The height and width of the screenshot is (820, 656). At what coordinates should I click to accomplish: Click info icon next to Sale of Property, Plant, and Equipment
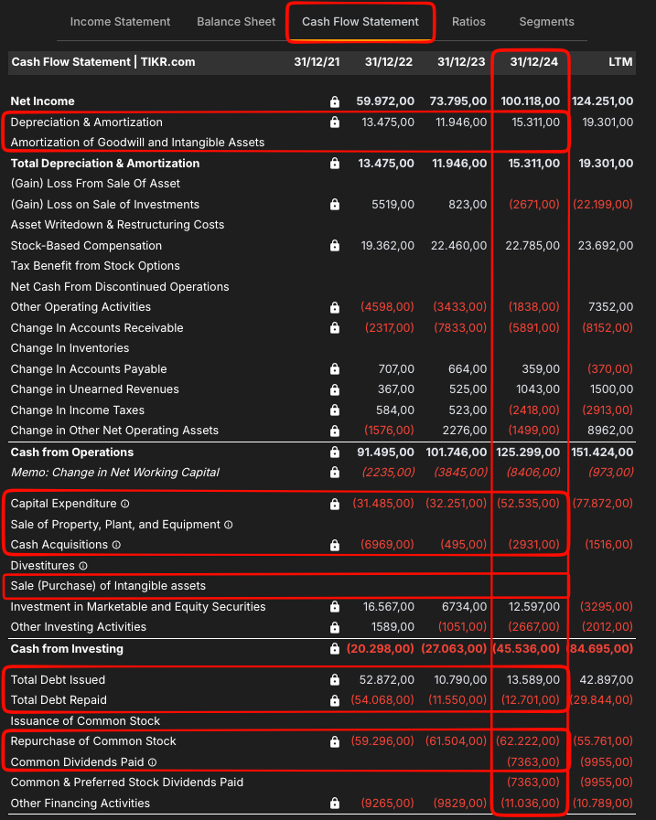(x=228, y=525)
